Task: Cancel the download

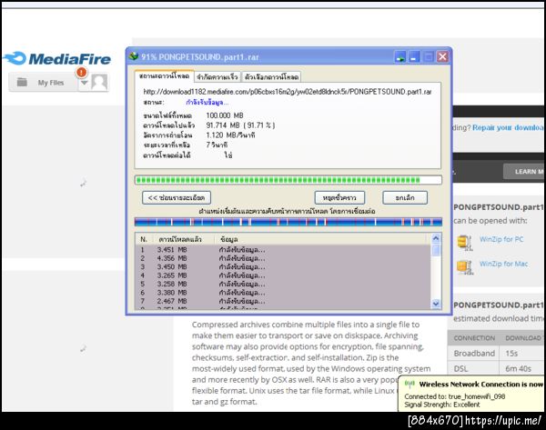Action: (x=405, y=197)
